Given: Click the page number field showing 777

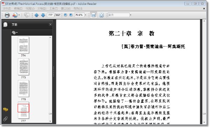Looking at the screenshot, I should [x=50, y=15].
